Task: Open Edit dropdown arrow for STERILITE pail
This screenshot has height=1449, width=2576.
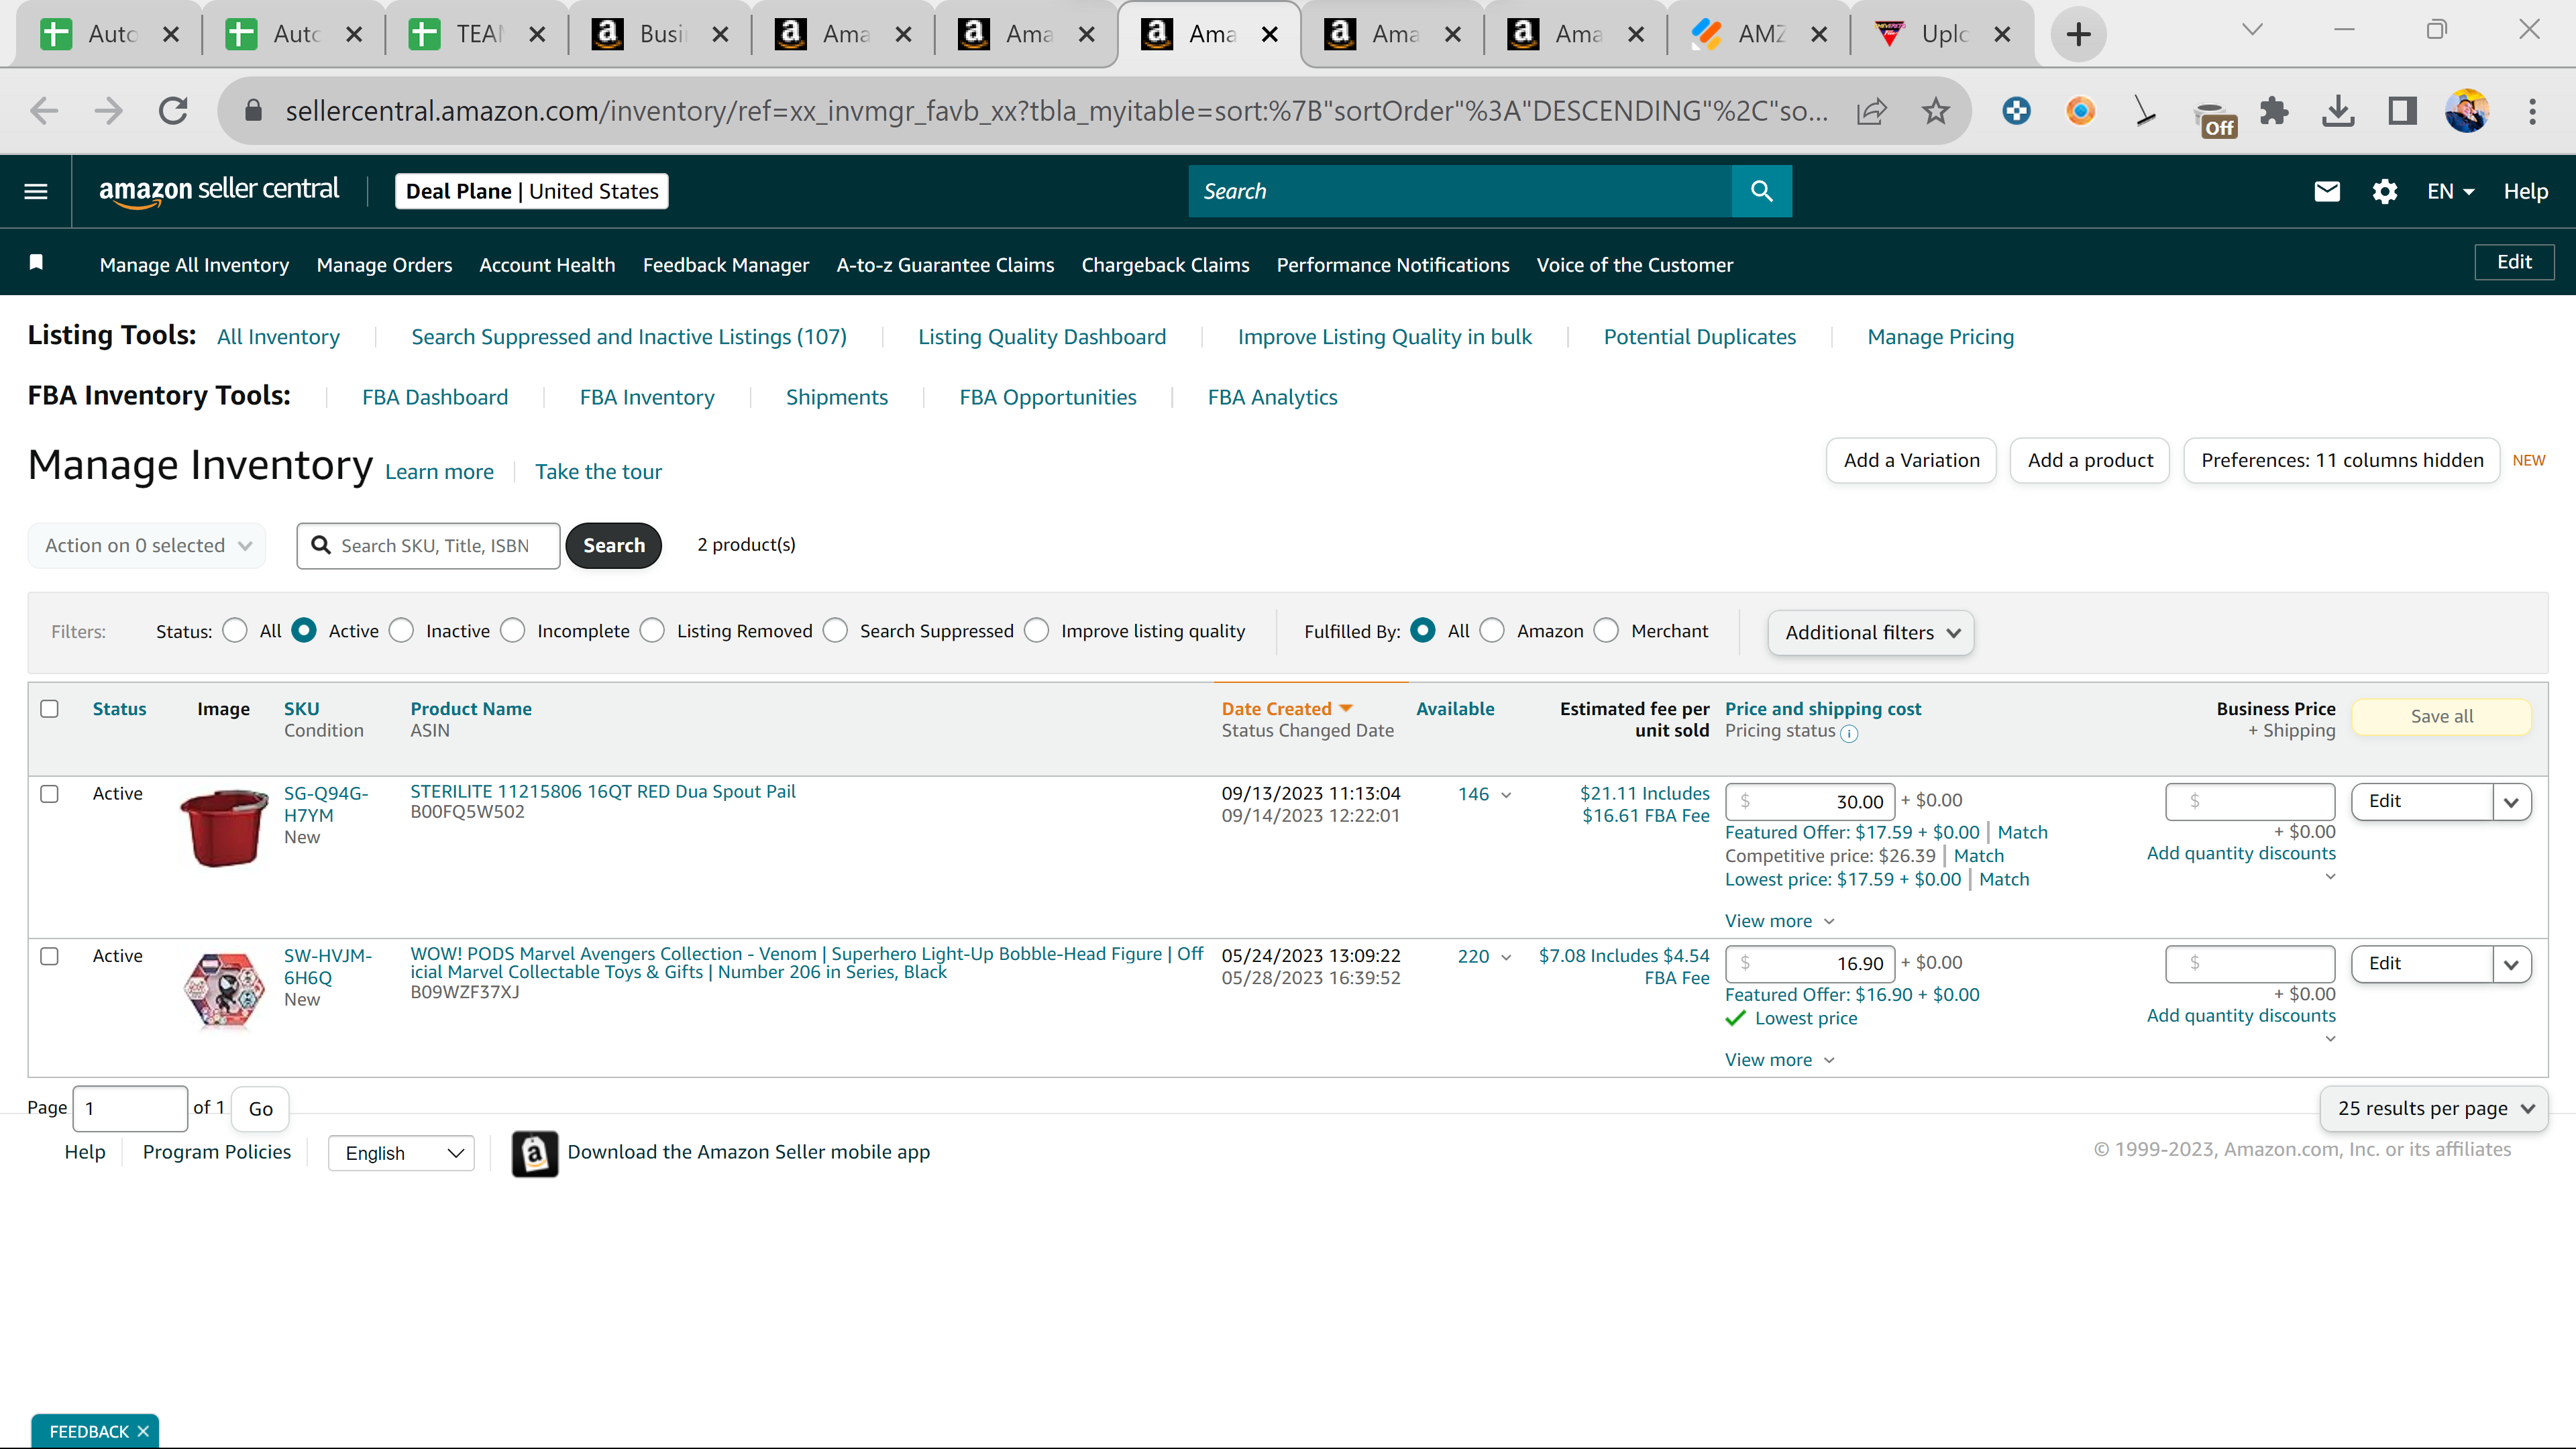Action: 2512,802
